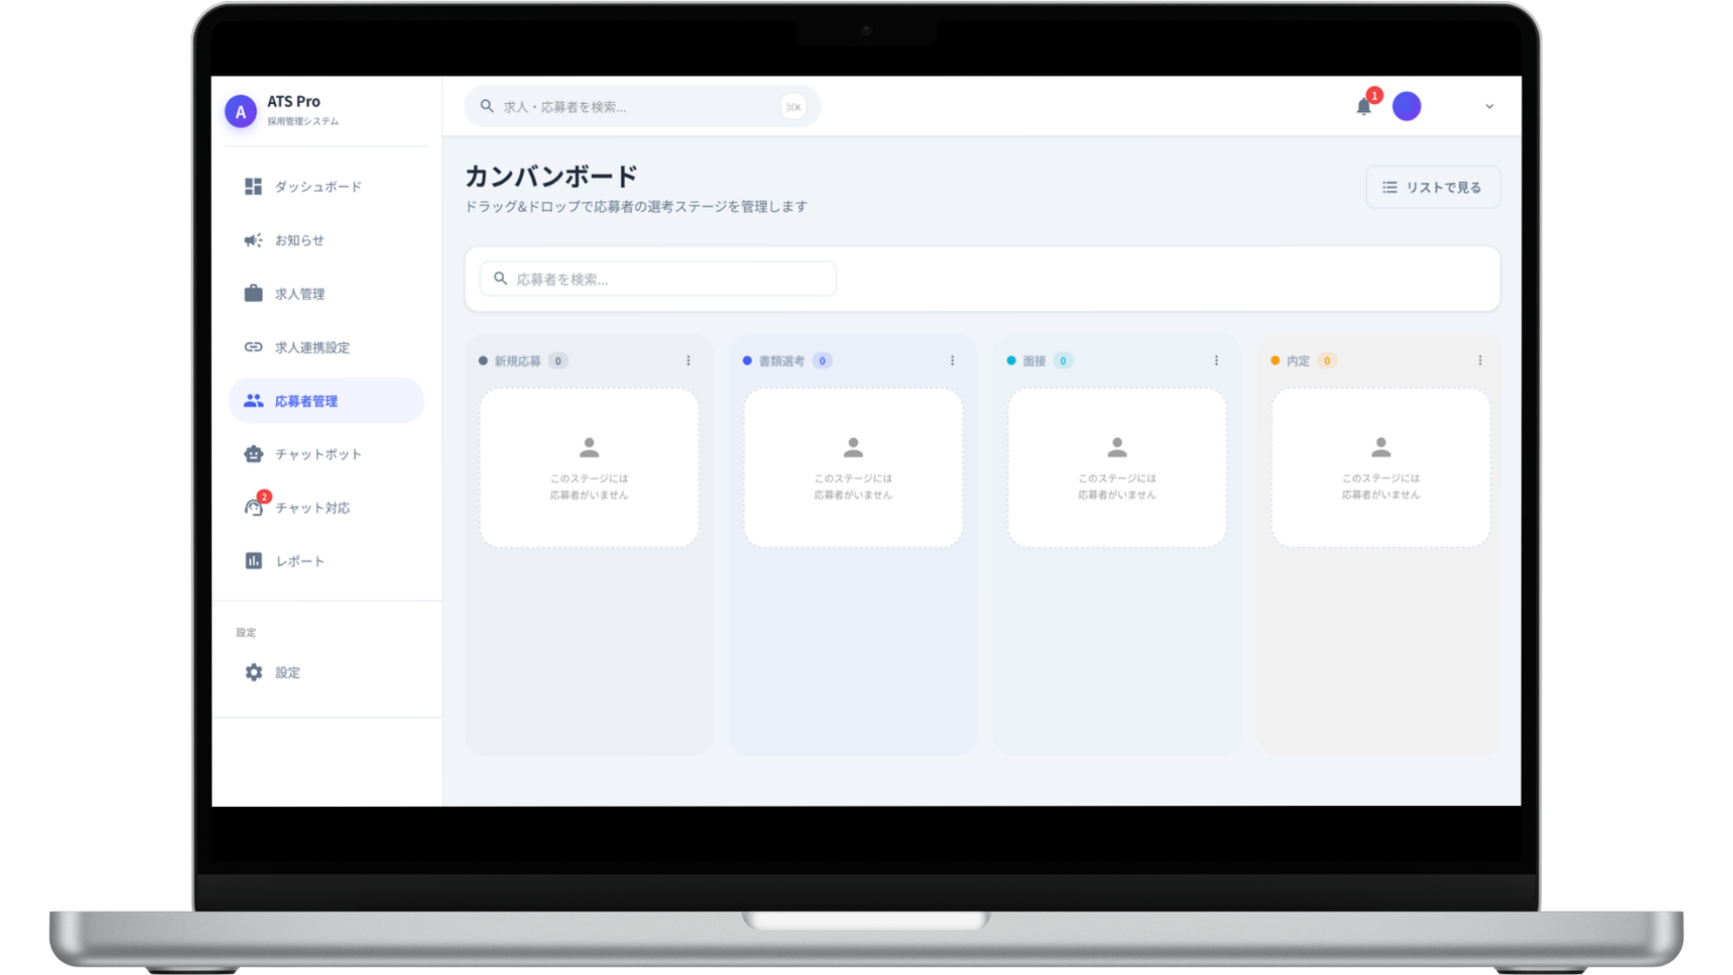Click the カンバンボード page heading
This screenshot has height=975, width=1733.
pyautogui.click(x=551, y=176)
